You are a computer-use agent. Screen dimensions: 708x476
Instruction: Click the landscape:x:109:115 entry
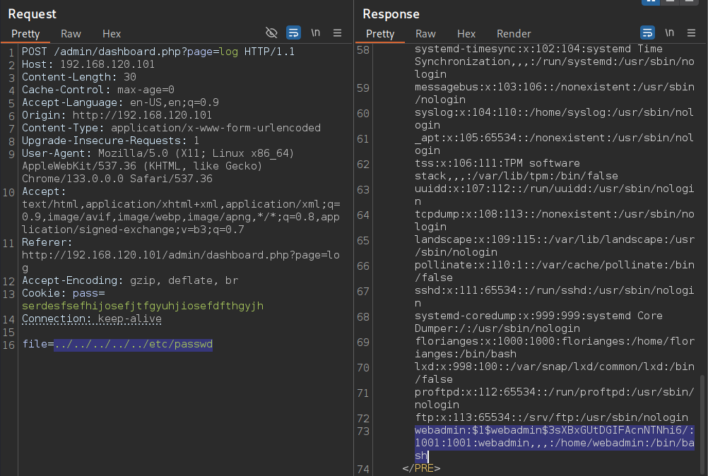[555, 246]
